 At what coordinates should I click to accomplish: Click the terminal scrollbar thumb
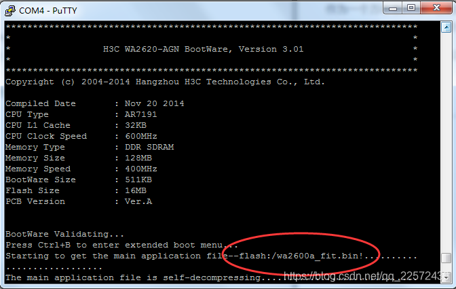click(x=446, y=258)
